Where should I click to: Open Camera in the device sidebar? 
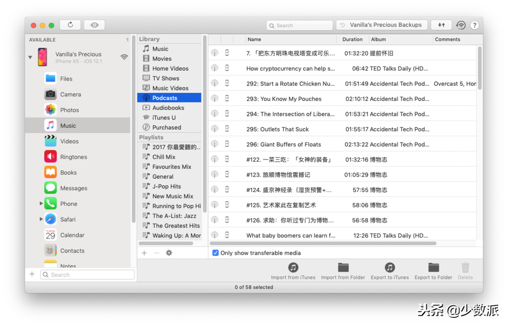(78, 94)
